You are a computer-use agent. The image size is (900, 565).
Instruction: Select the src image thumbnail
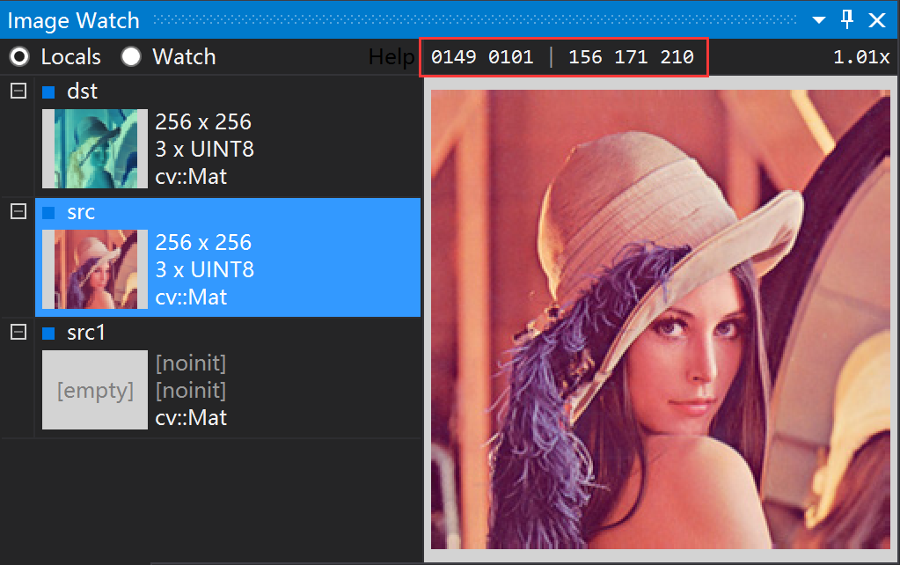point(95,269)
